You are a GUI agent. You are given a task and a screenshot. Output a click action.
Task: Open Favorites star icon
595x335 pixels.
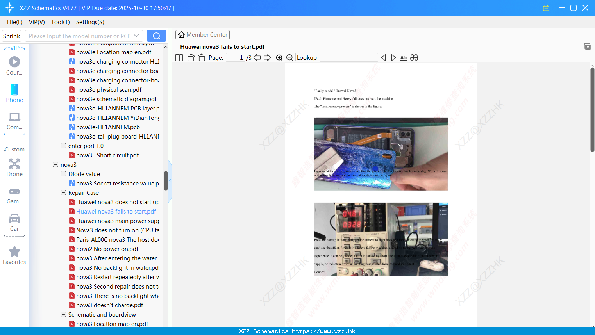point(14,252)
